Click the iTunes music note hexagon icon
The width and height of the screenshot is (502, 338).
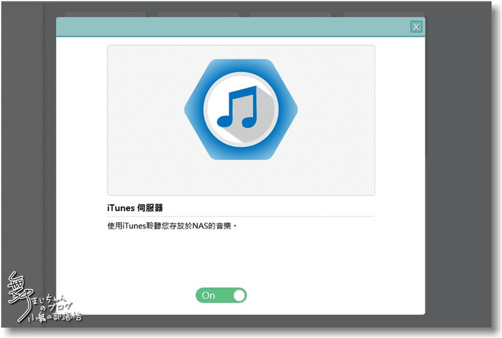(241, 109)
